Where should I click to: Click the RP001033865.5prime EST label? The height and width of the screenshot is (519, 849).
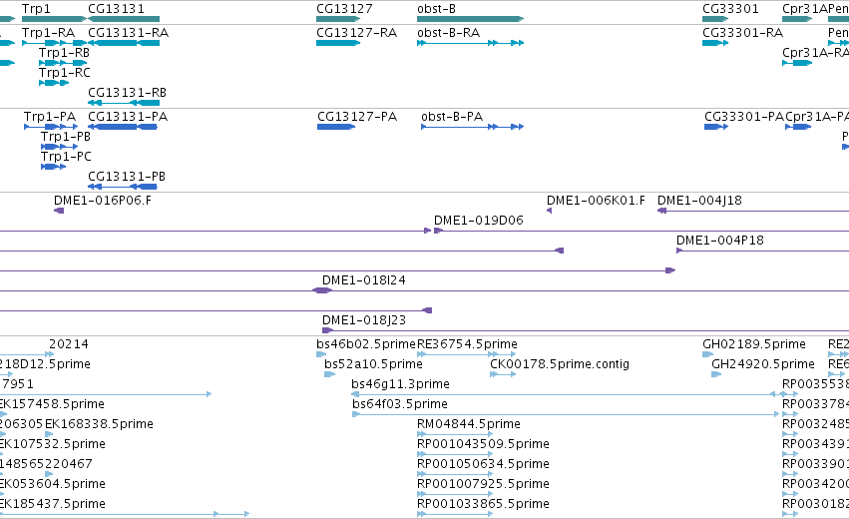484,504
